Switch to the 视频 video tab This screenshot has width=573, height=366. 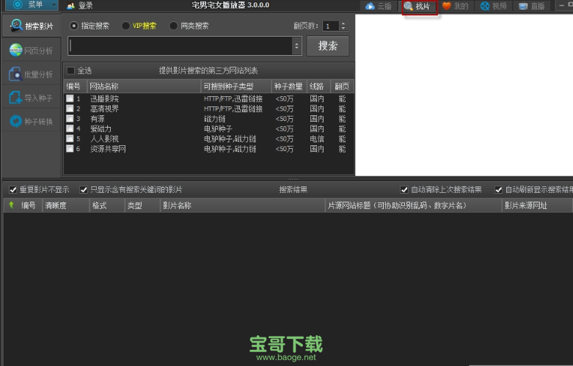click(494, 6)
